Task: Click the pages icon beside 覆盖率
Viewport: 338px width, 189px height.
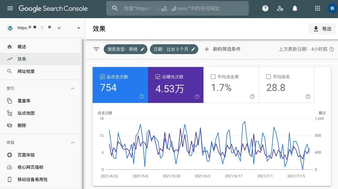Action: [10, 101]
